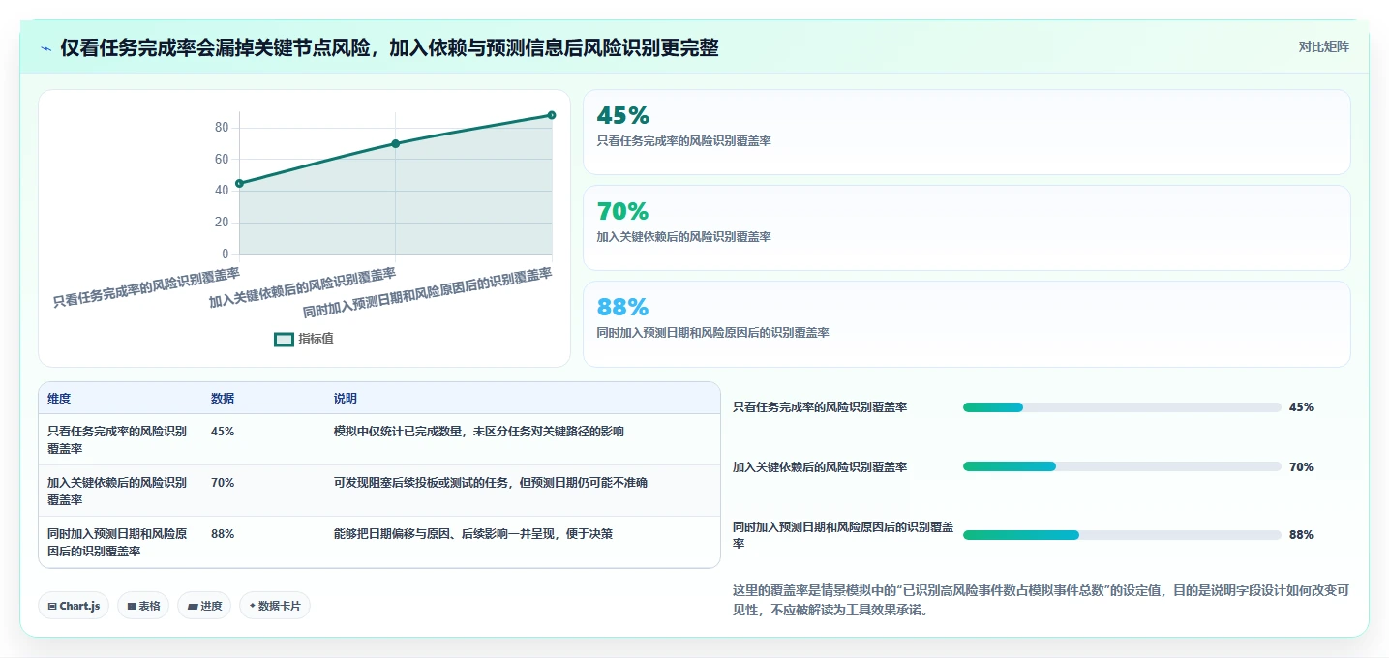Click the progress bar showing 88%
This screenshot has width=1389, height=658.
(1122, 535)
